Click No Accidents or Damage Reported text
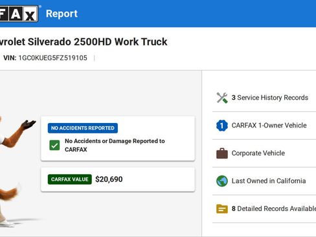 (x=115, y=145)
